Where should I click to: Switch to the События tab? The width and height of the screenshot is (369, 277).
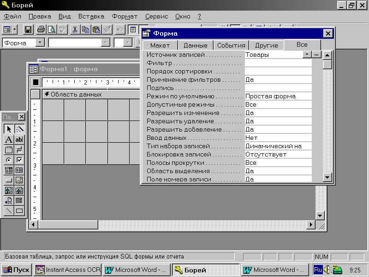pos(231,45)
